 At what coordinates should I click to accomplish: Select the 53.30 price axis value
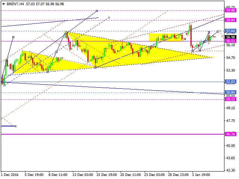(x=231, y=70)
